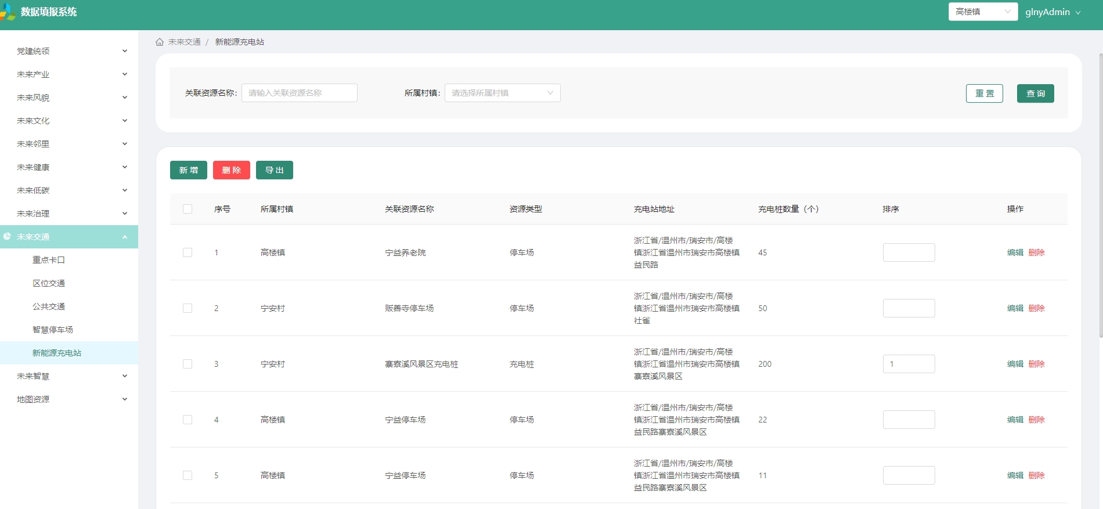Click the charging pile count cell 45
Image resolution: width=1103 pixels, height=509 pixels.
(763, 252)
